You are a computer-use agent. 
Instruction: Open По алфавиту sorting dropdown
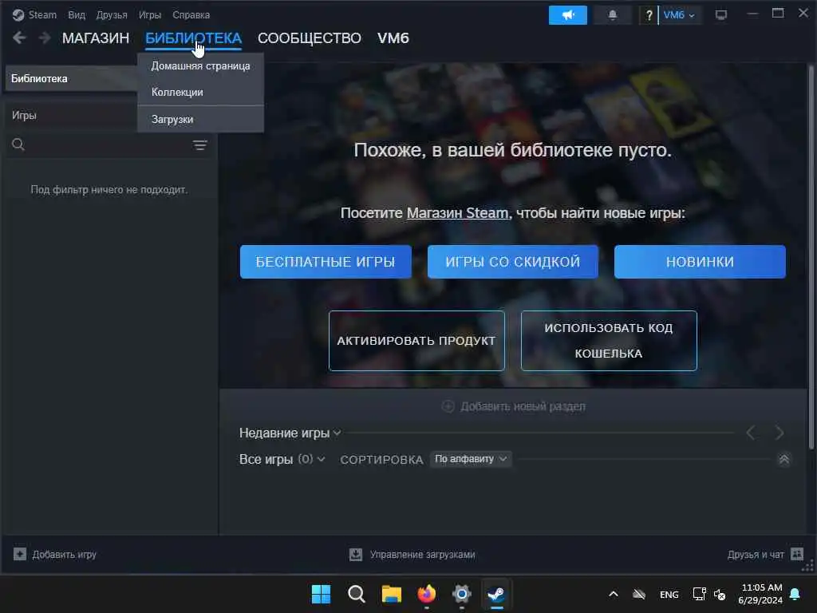pos(471,459)
